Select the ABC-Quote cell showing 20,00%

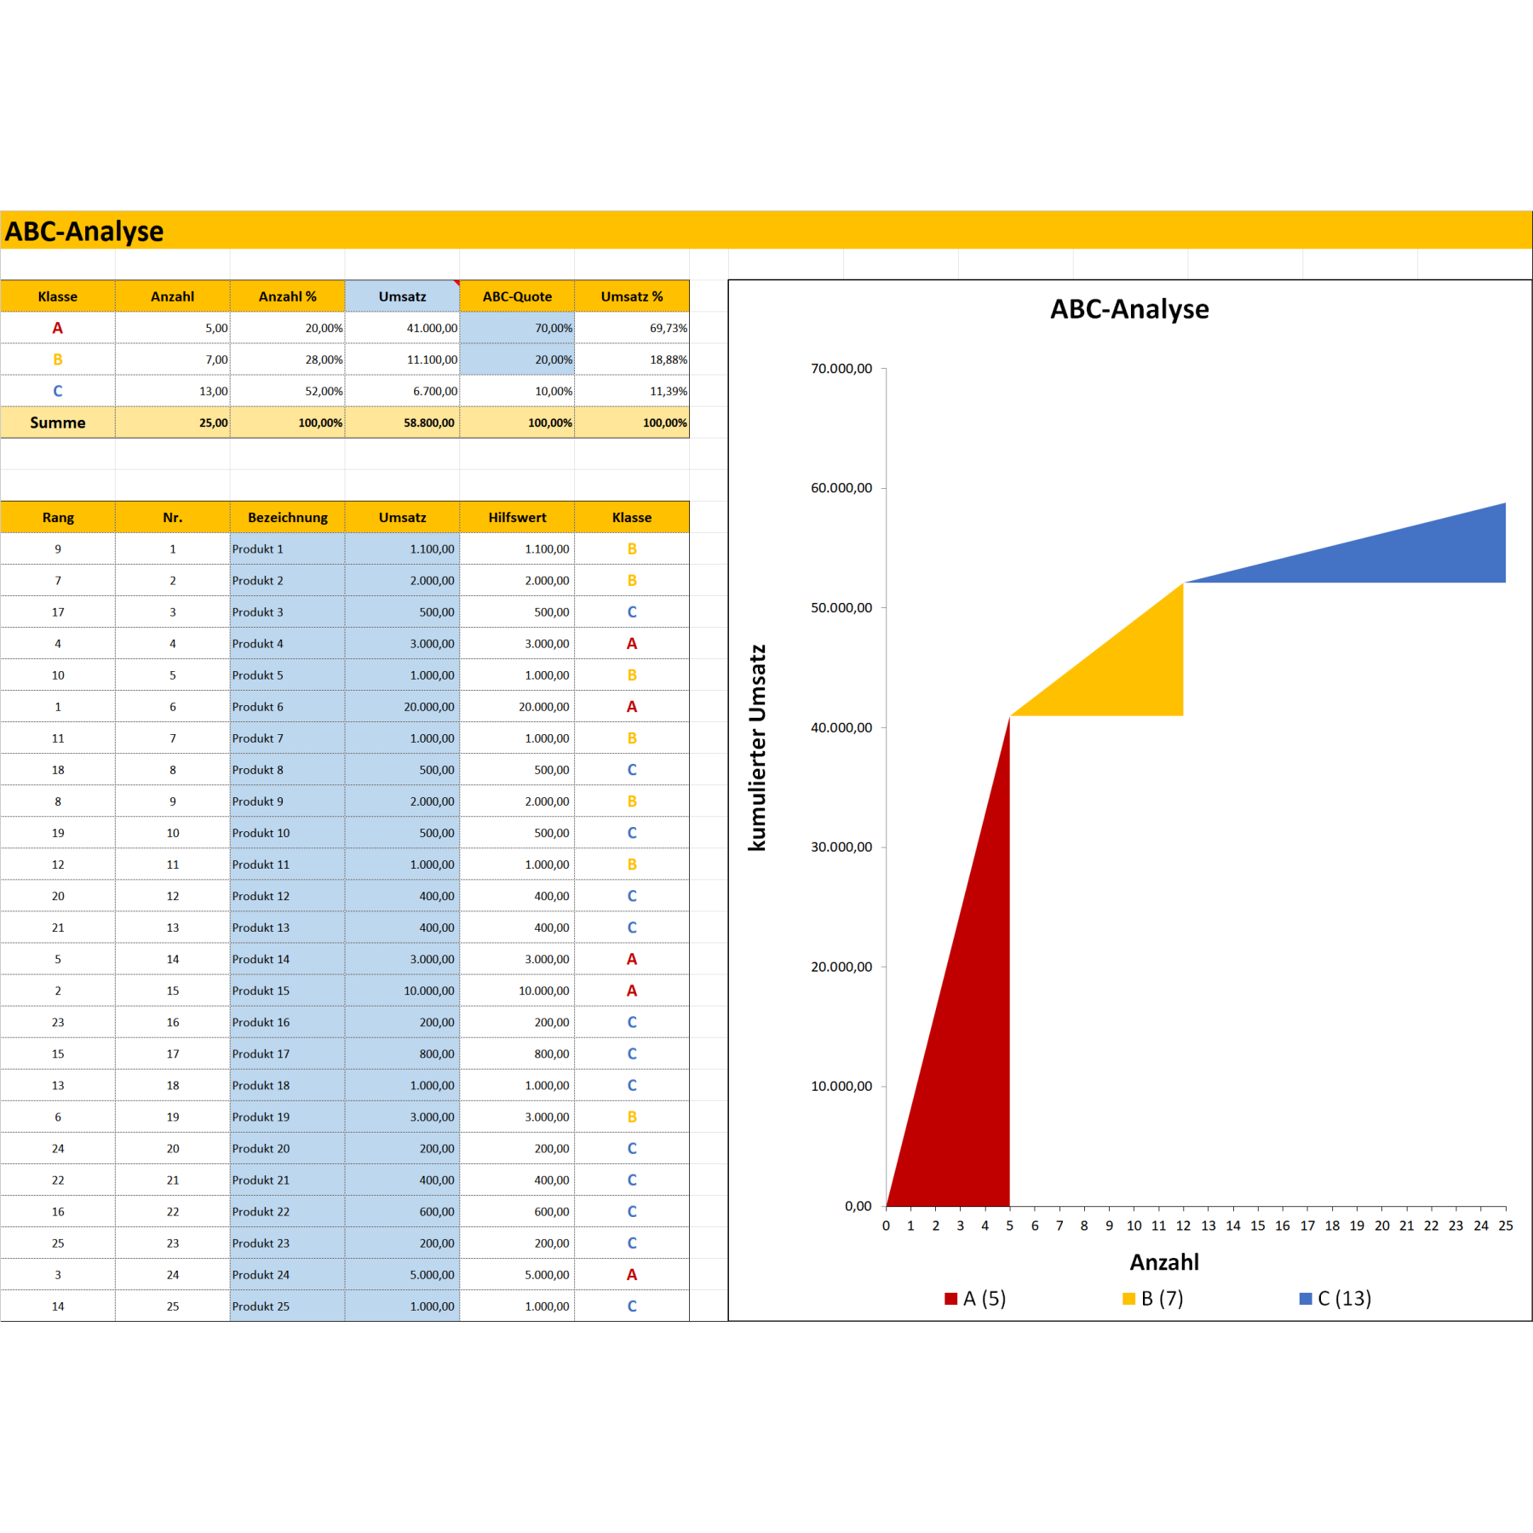(517, 359)
